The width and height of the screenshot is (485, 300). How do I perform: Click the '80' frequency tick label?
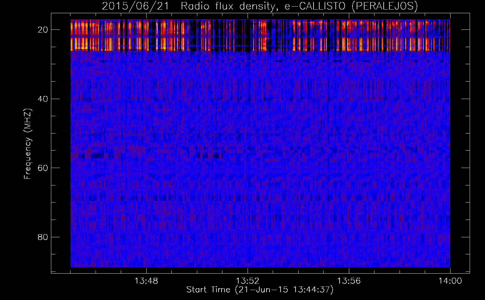click(43, 237)
